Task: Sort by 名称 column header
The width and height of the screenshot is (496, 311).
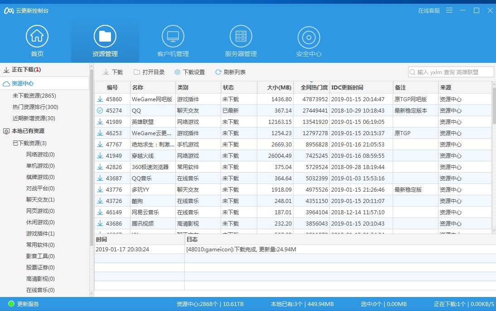Action: pyautogui.click(x=153, y=87)
